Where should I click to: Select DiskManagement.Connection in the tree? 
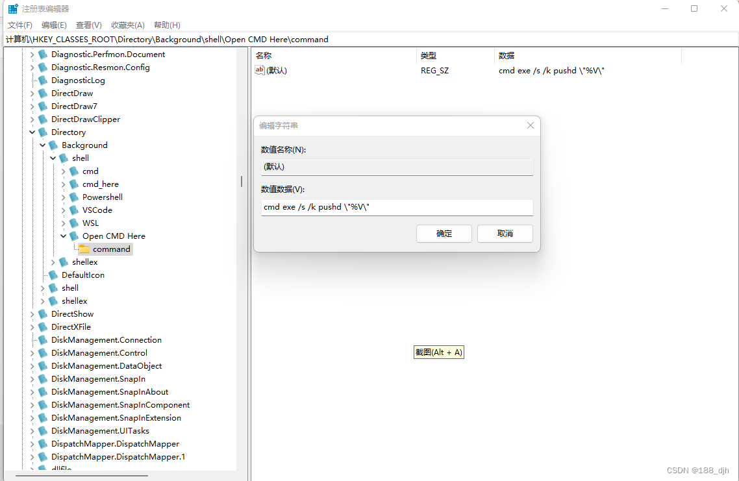[x=106, y=339]
